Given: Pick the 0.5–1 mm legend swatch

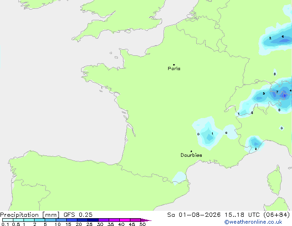Looking at the screenshot, I should click(x=18, y=220).
